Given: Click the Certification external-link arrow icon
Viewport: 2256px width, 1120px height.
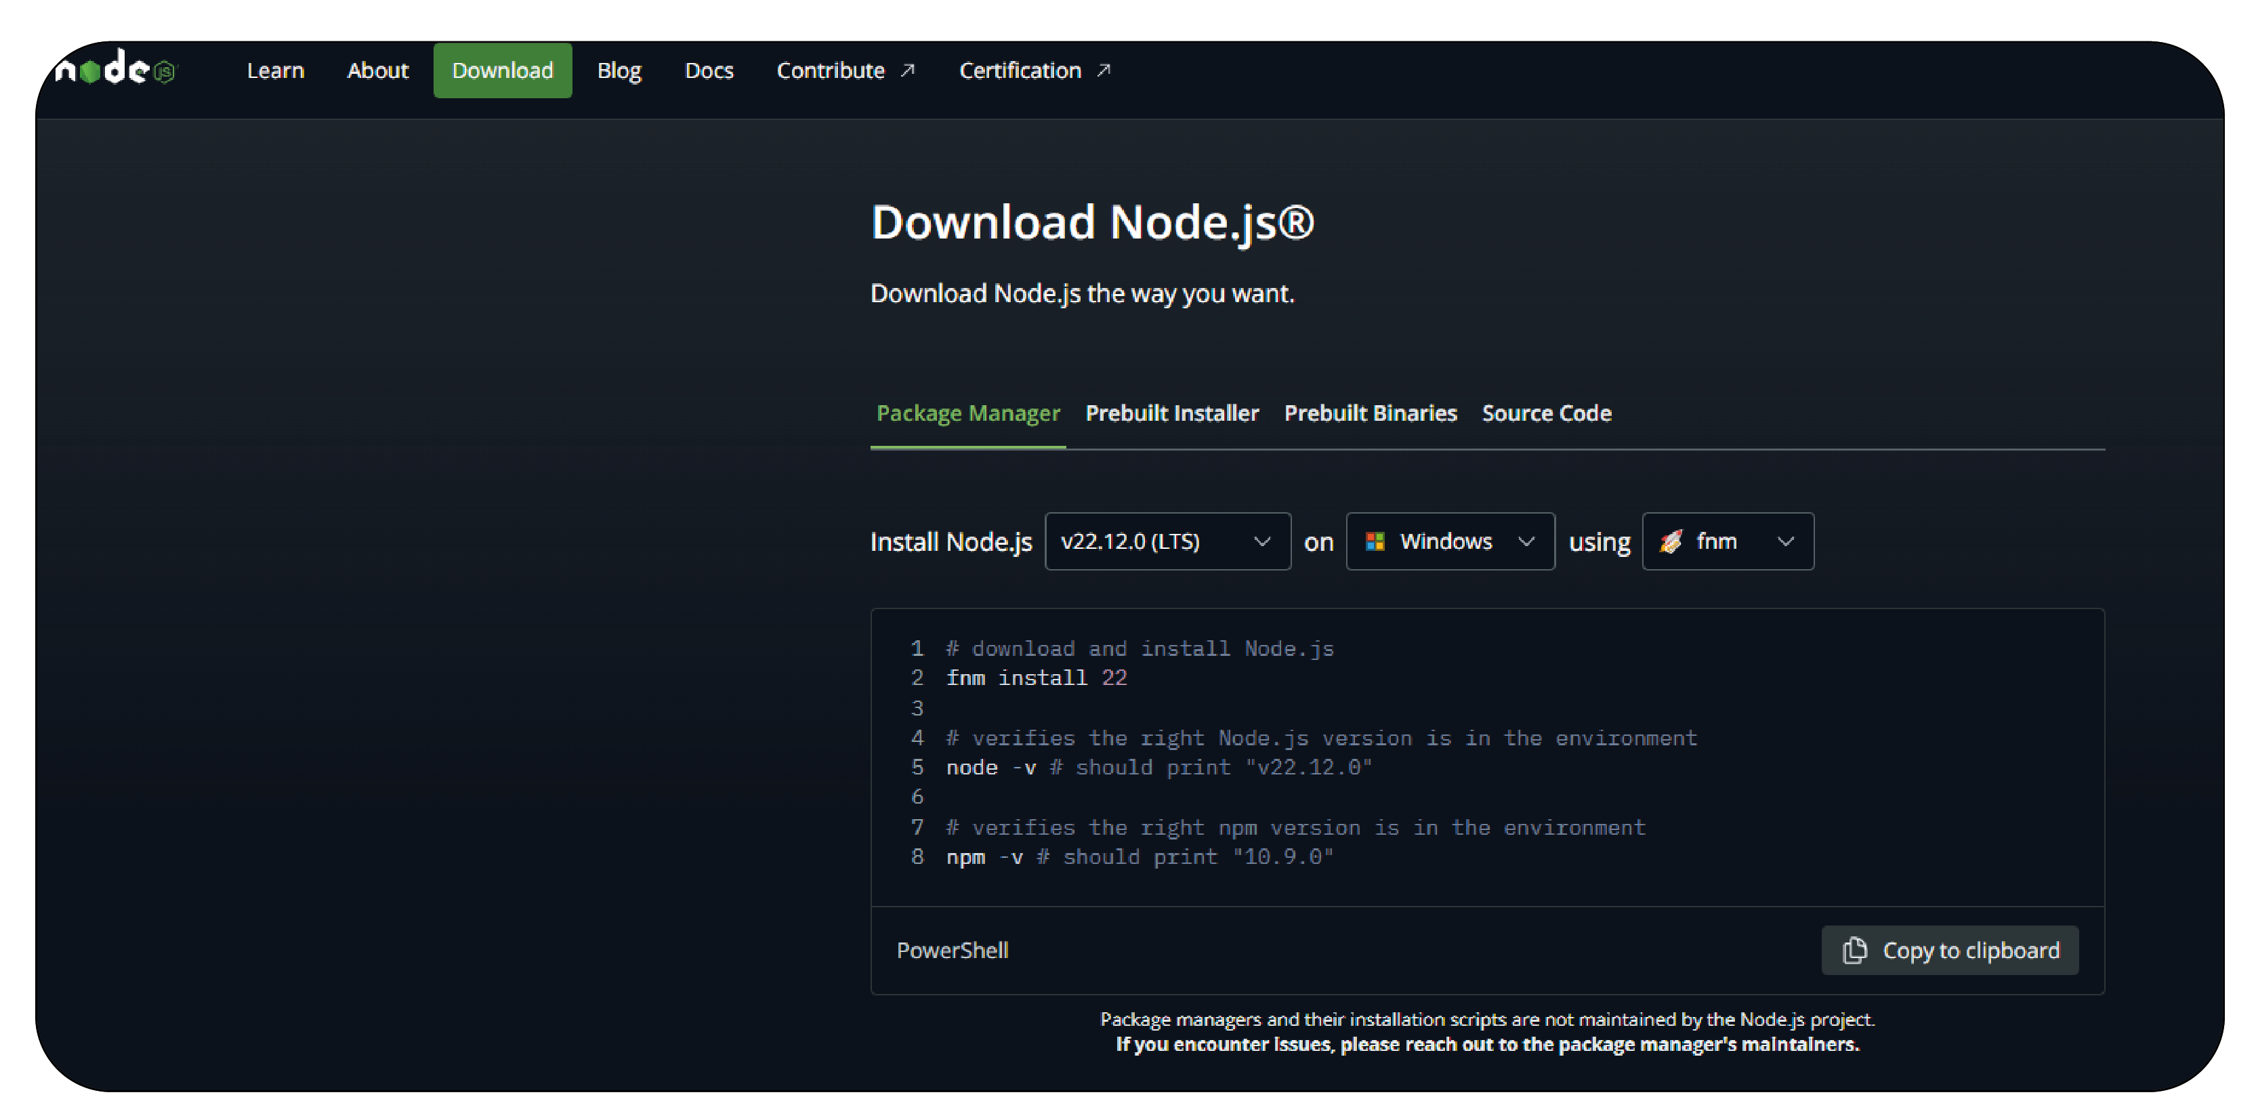Looking at the screenshot, I should coord(1104,70).
